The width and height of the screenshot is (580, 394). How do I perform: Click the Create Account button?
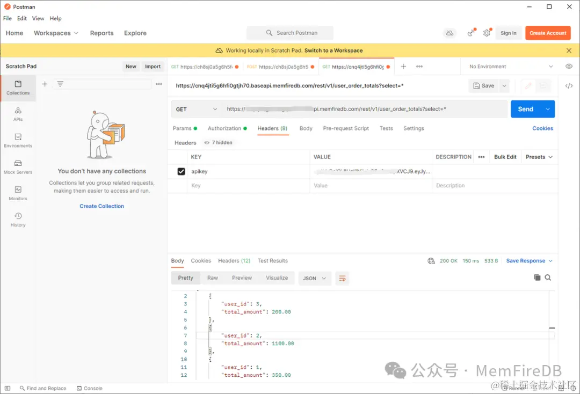(x=548, y=33)
